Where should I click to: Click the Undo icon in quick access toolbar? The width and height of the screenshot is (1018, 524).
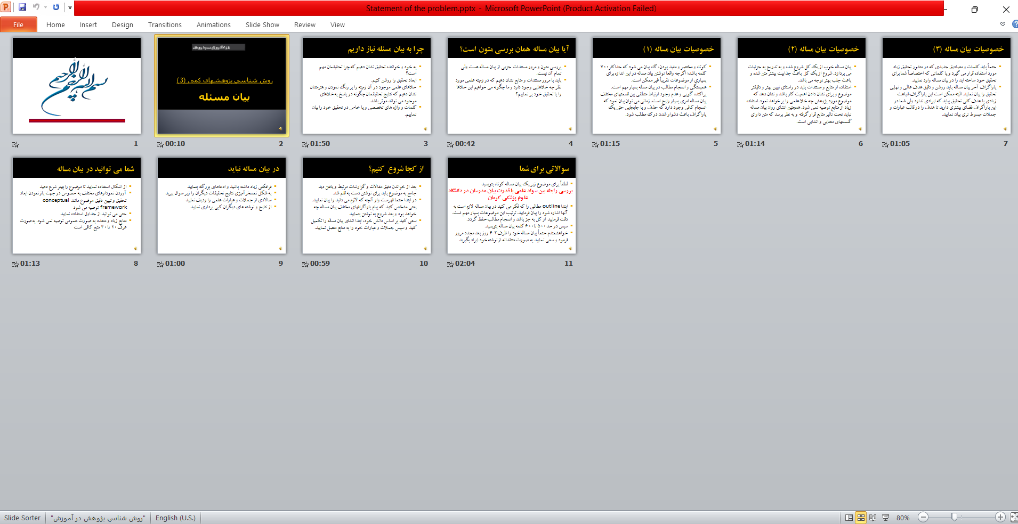[36, 7]
